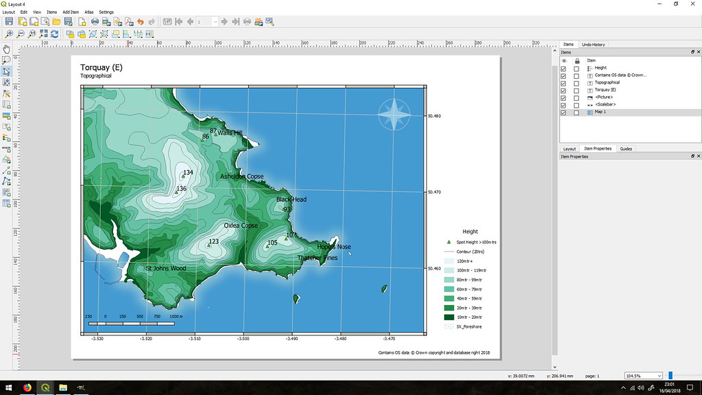Adjust the zoom slider in status bar
The image size is (702, 395).
670,376
